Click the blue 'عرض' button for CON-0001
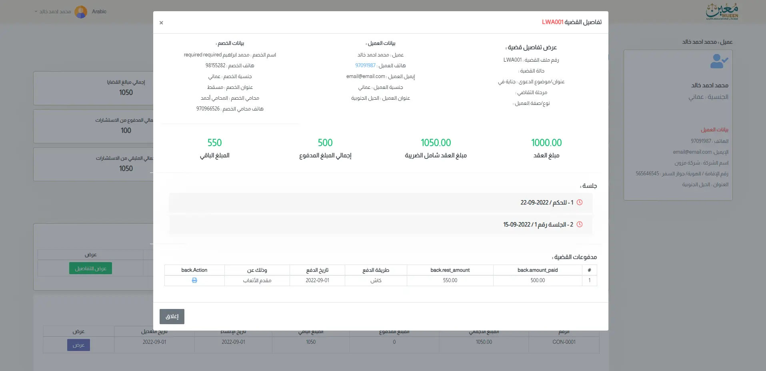 pos(78,345)
